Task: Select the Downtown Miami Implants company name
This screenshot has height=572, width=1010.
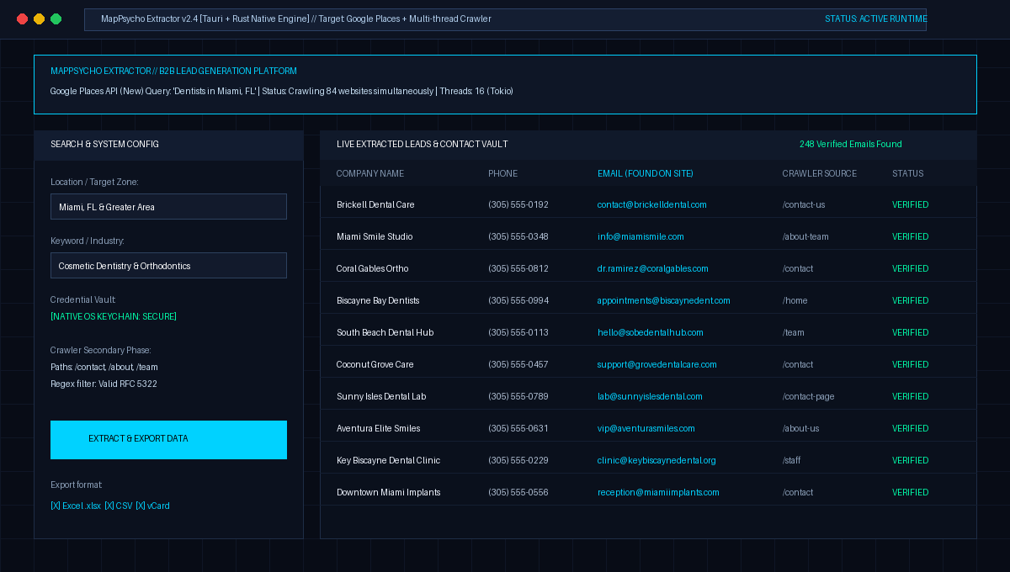Action: point(389,493)
